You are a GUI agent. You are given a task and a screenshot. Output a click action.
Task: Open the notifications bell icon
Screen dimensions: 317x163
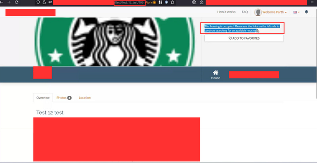point(307,12)
